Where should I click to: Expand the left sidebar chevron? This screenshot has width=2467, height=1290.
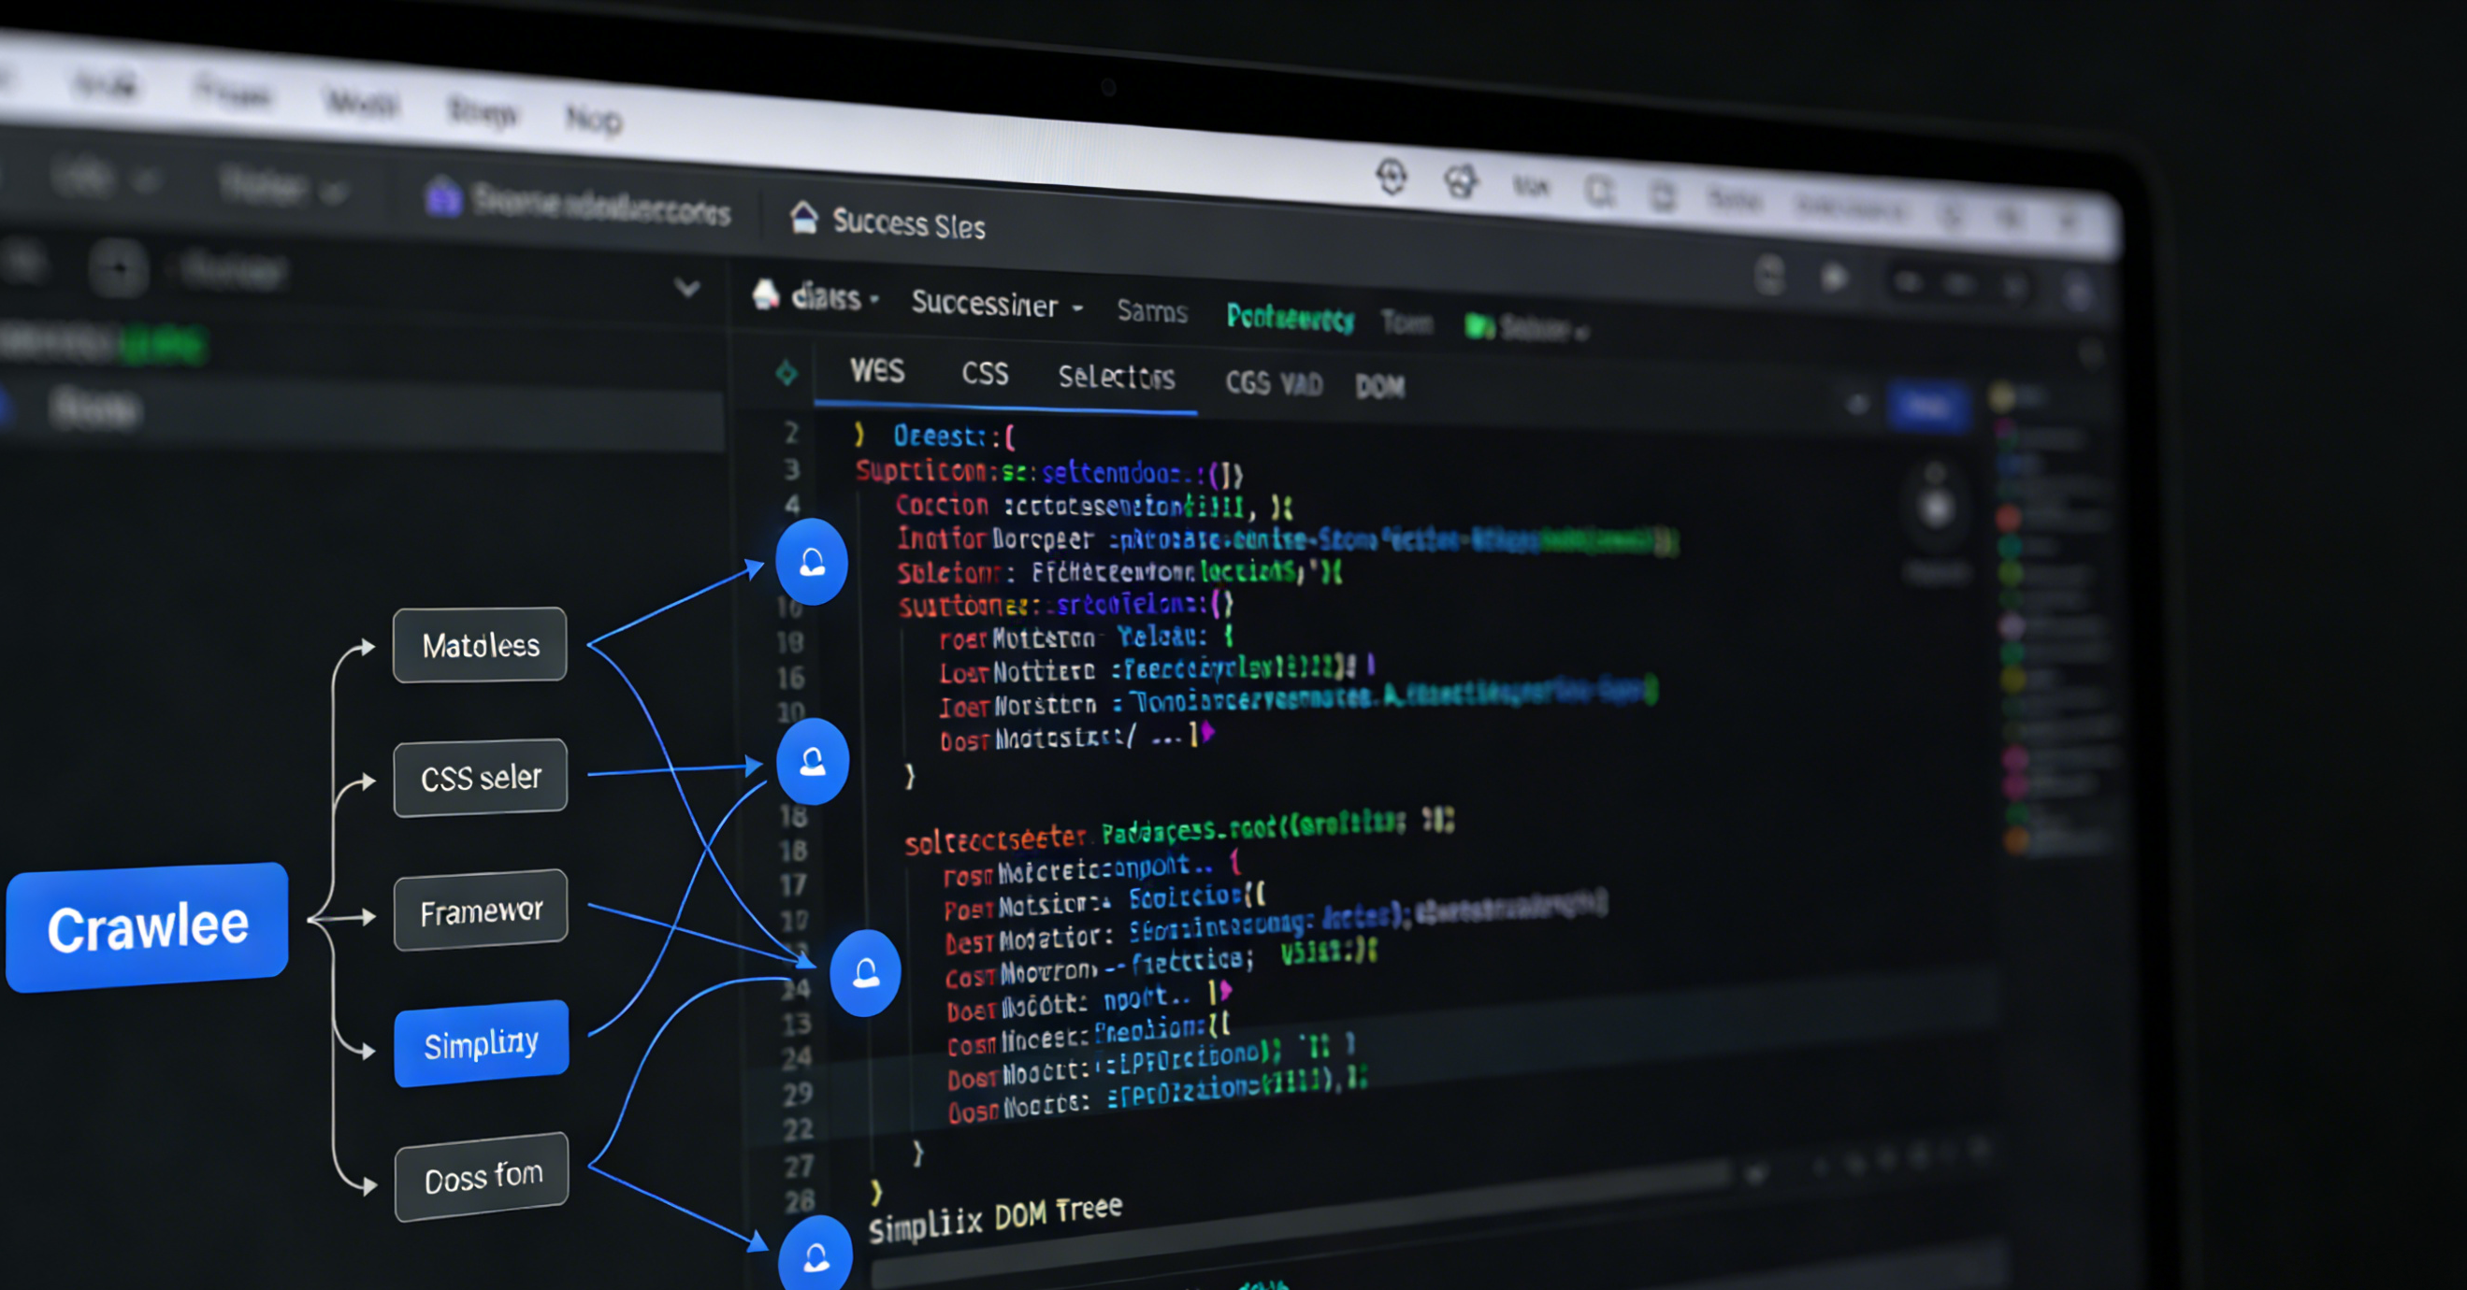(x=686, y=287)
